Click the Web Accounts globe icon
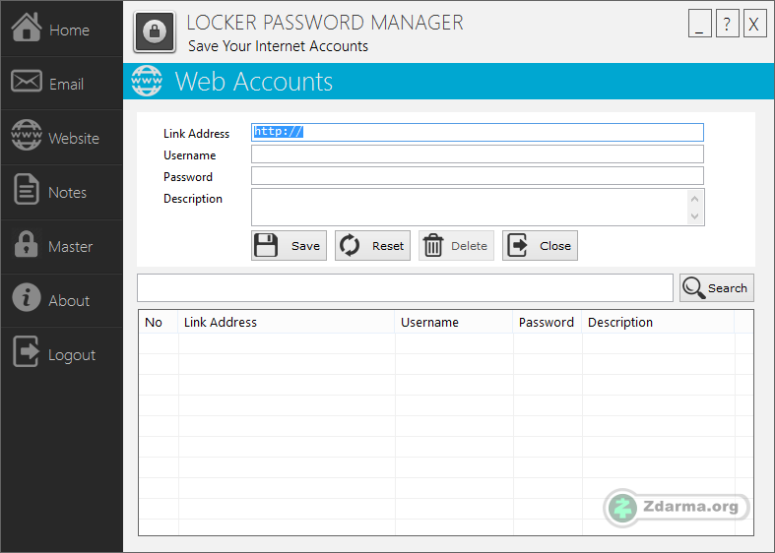This screenshot has width=775, height=553. tap(147, 81)
